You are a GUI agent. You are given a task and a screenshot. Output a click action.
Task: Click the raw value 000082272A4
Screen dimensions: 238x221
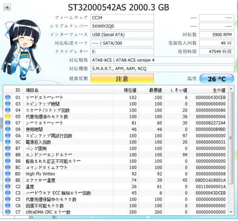[x=211, y=123]
